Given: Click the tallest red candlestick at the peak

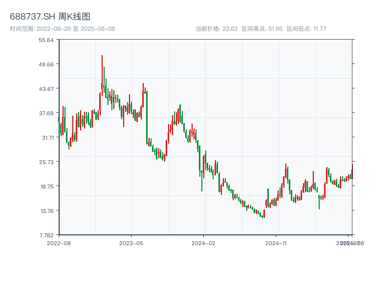Looking at the screenshot, I should (102, 76).
